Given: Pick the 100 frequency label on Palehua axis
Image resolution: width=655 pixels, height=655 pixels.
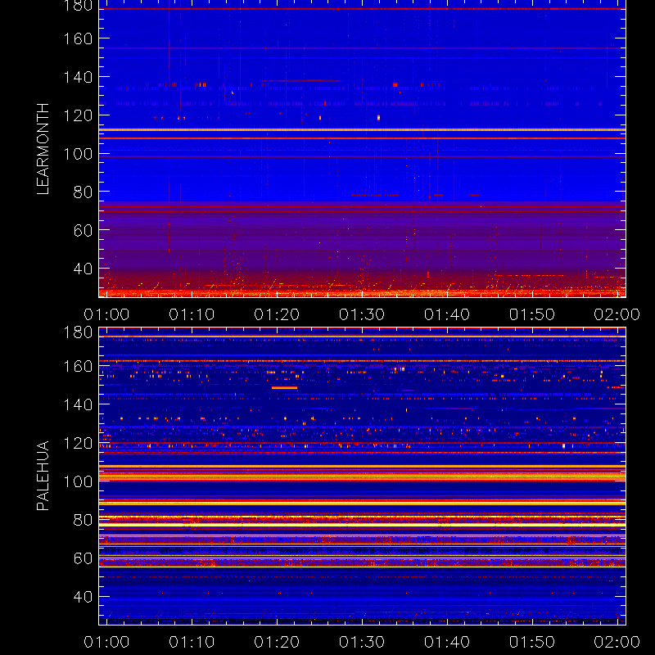Looking at the screenshot, I should click(78, 481).
